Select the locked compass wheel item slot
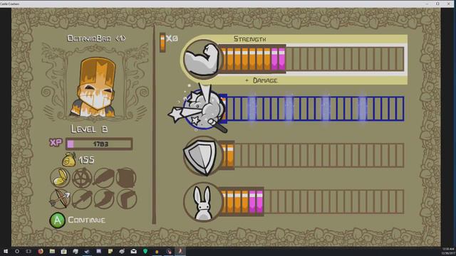 click(82, 178)
